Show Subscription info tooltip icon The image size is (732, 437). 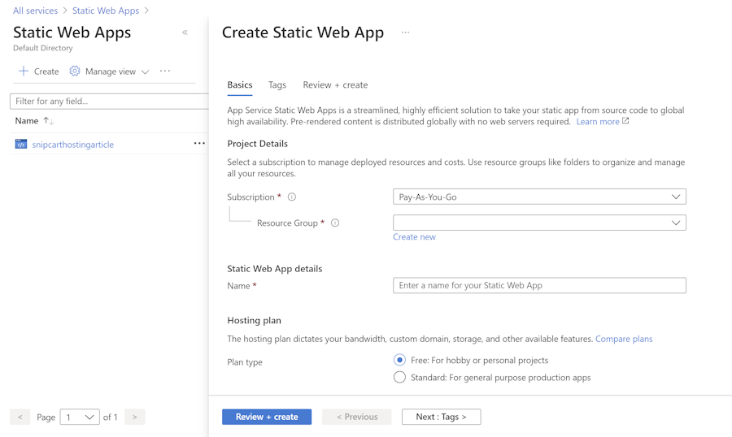(x=292, y=197)
